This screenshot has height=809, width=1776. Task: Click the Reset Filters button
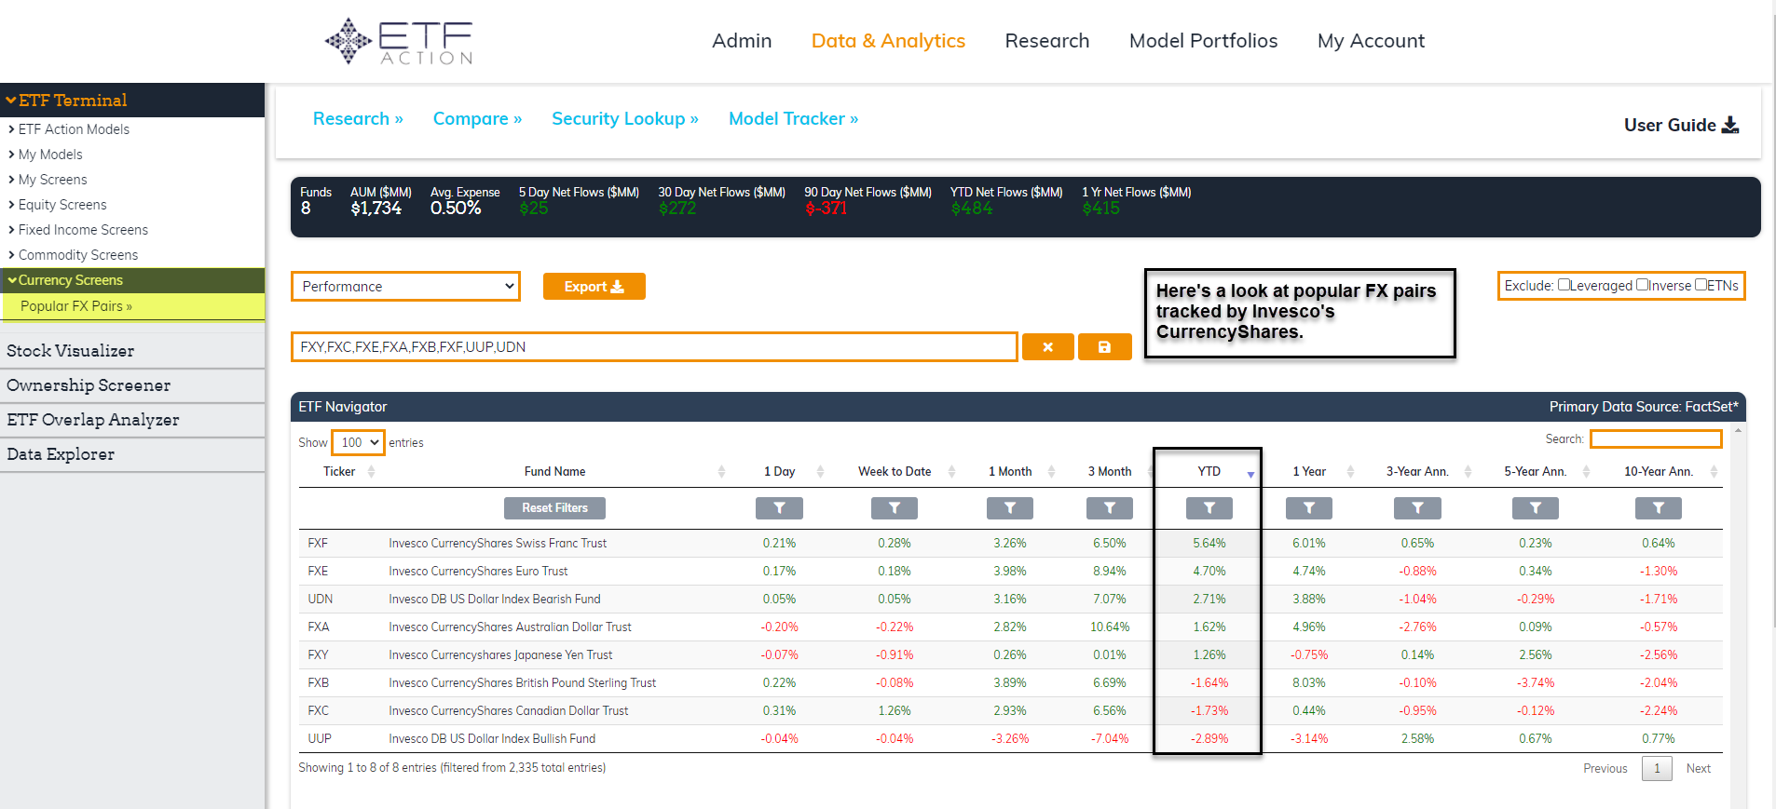pyautogui.click(x=554, y=508)
